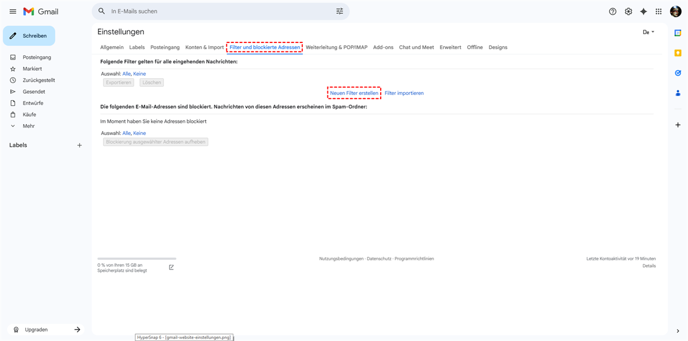Image resolution: width=688 pixels, height=341 pixels.
Task: Open Contacts in side panel
Action: (678, 93)
